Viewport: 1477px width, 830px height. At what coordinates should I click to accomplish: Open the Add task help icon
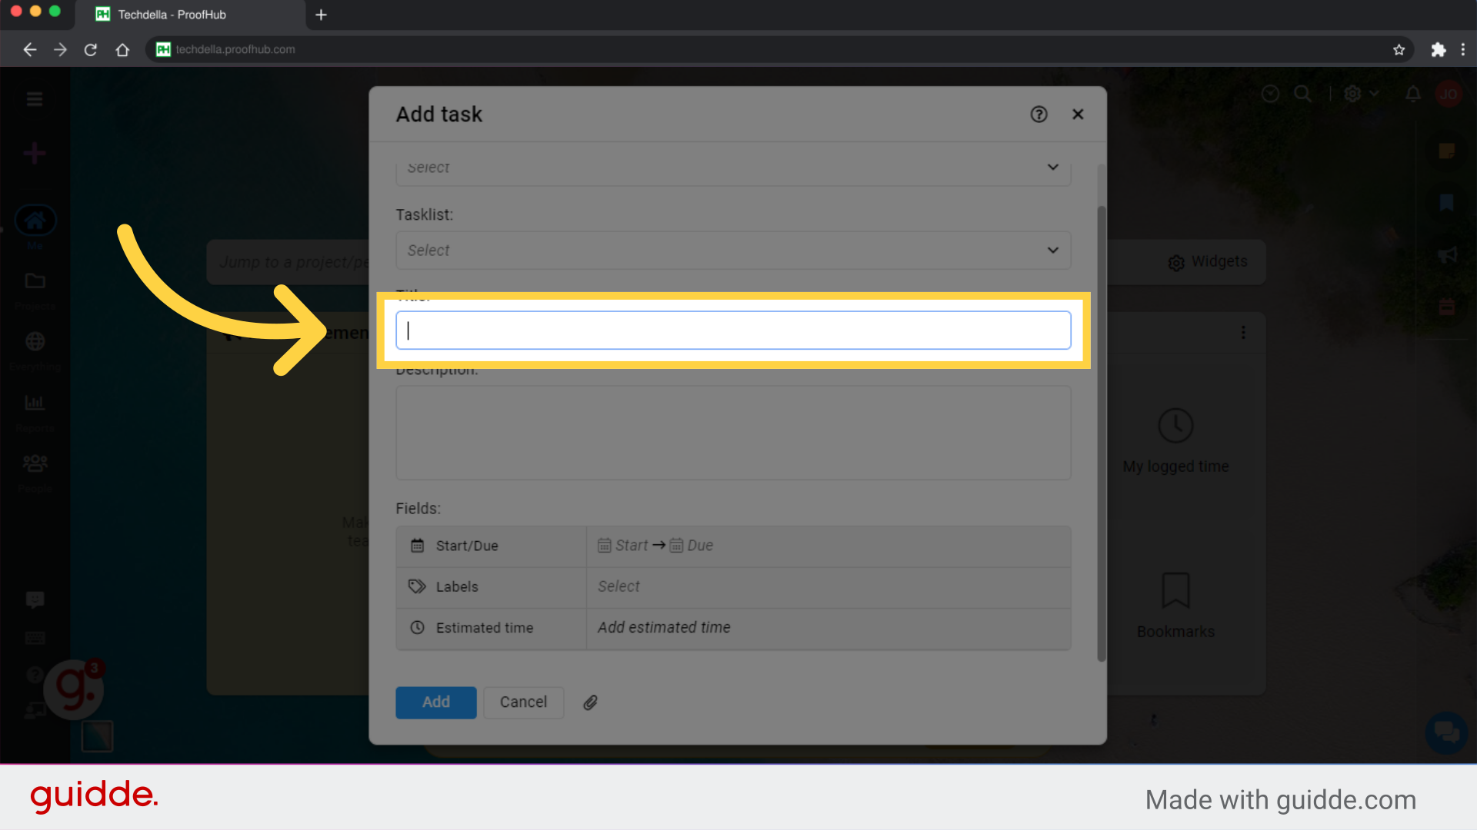[1039, 114]
